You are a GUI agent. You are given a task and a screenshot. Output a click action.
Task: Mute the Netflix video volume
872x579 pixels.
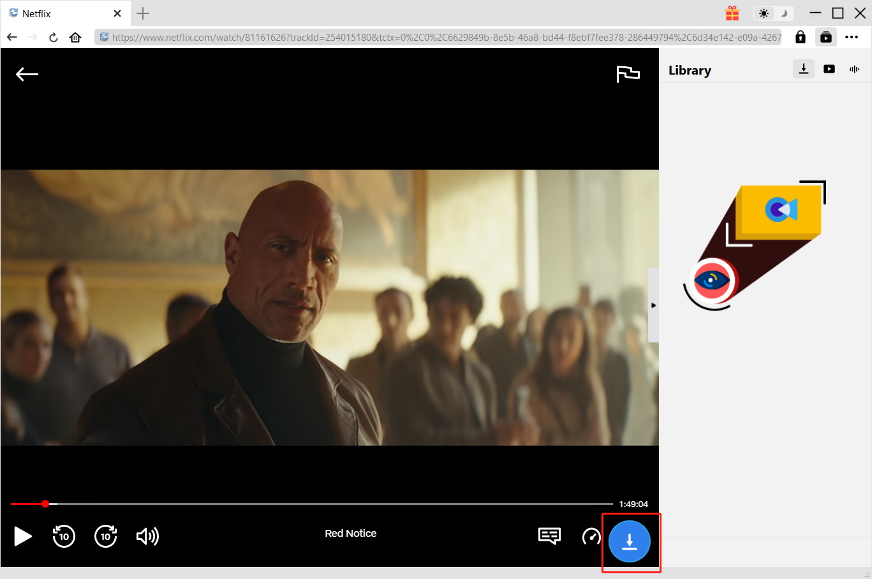coord(147,536)
